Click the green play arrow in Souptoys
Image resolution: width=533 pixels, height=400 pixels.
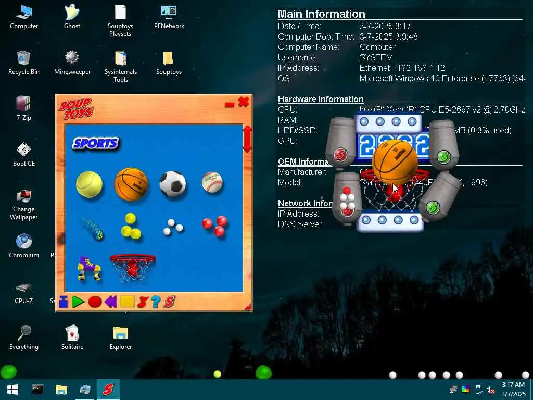point(78,302)
